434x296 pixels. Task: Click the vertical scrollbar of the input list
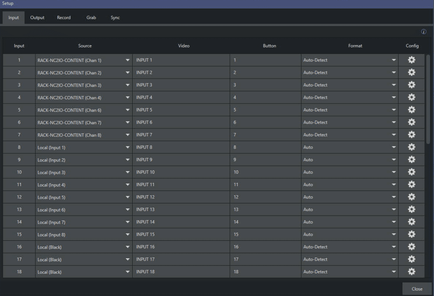(x=428, y=99)
